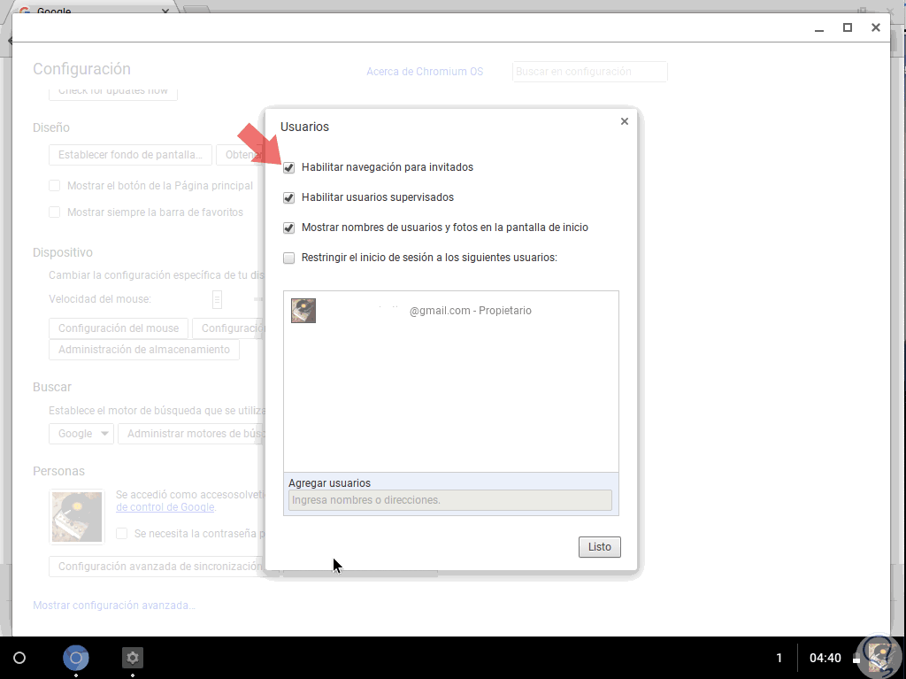
Task: Click Administrar motores de búsqueda button
Action: pyautogui.click(x=192, y=434)
